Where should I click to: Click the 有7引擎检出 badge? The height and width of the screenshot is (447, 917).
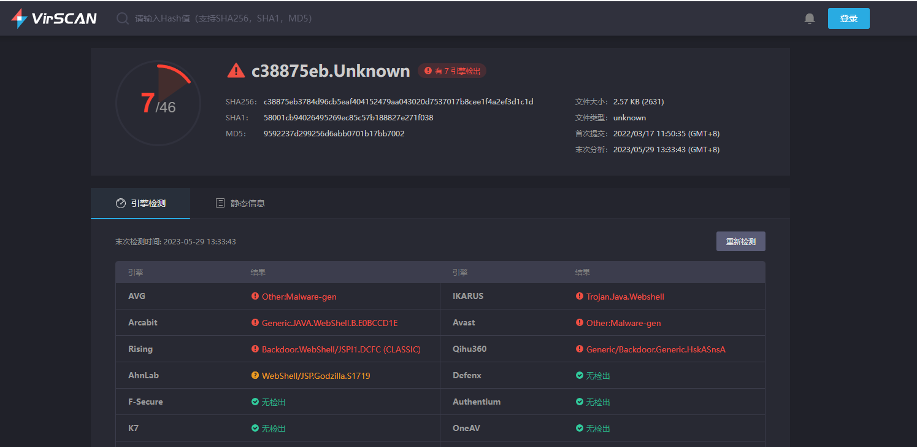pyautogui.click(x=452, y=71)
